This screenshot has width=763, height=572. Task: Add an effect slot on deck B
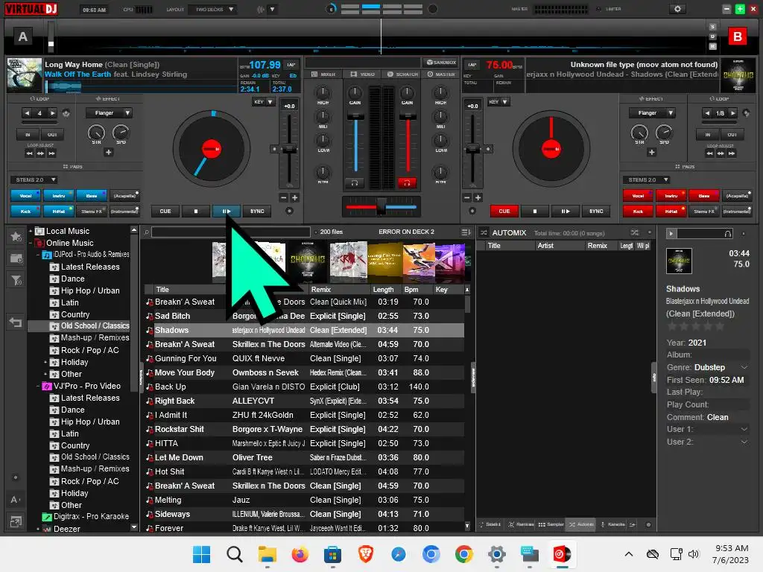[x=651, y=152]
